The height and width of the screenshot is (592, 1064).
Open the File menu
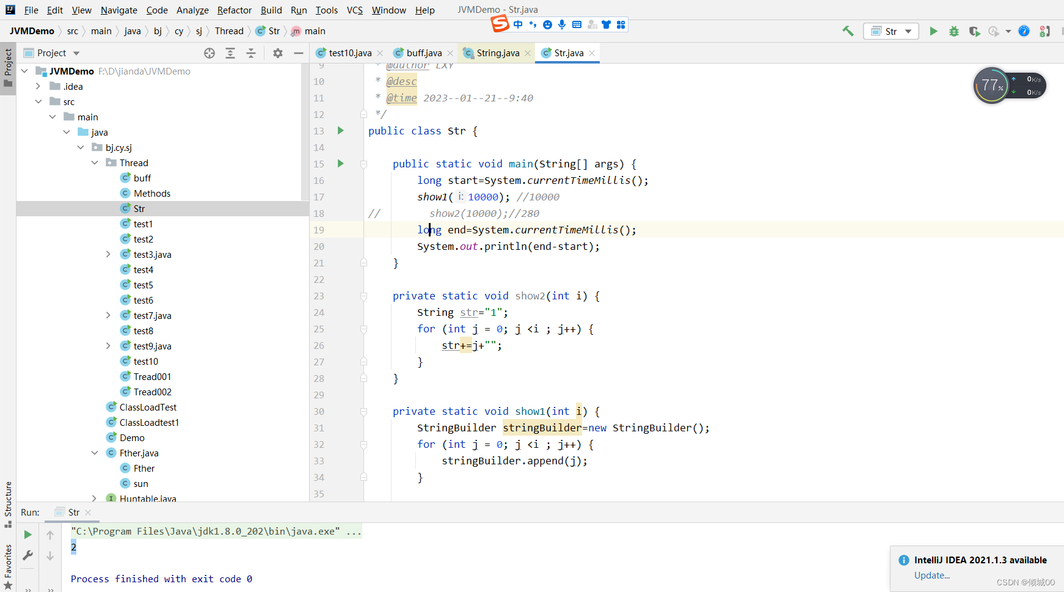tap(31, 10)
